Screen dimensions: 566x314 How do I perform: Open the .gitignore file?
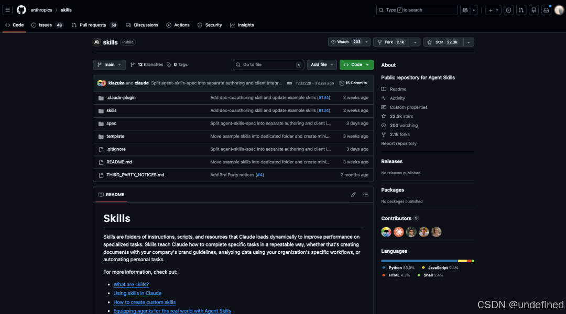point(116,149)
